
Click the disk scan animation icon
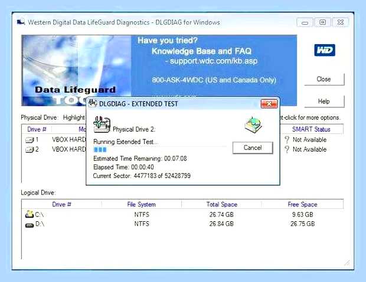click(253, 124)
